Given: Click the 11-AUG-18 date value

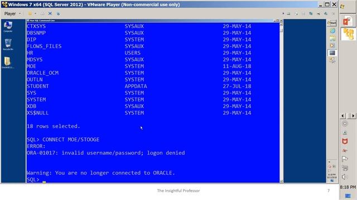Looking at the screenshot, I should [x=237, y=66].
